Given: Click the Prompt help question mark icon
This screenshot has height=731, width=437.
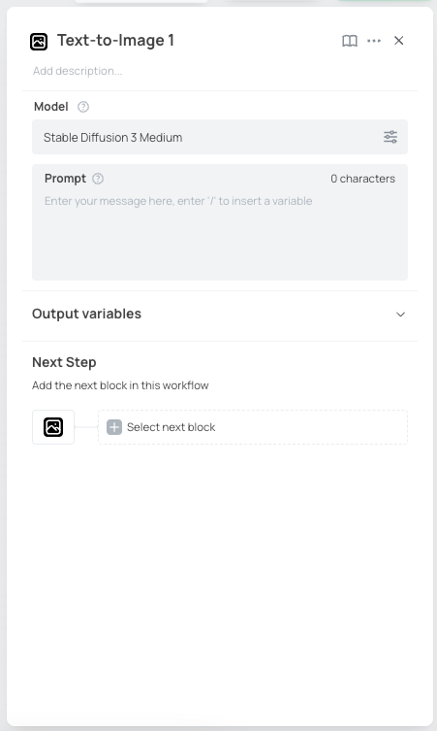Looking at the screenshot, I should pyautogui.click(x=98, y=179).
